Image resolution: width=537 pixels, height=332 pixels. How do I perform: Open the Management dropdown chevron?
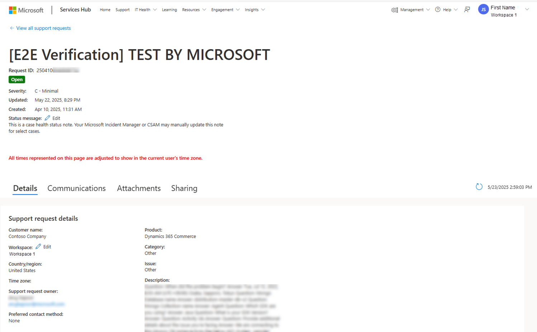tap(428, 10)
